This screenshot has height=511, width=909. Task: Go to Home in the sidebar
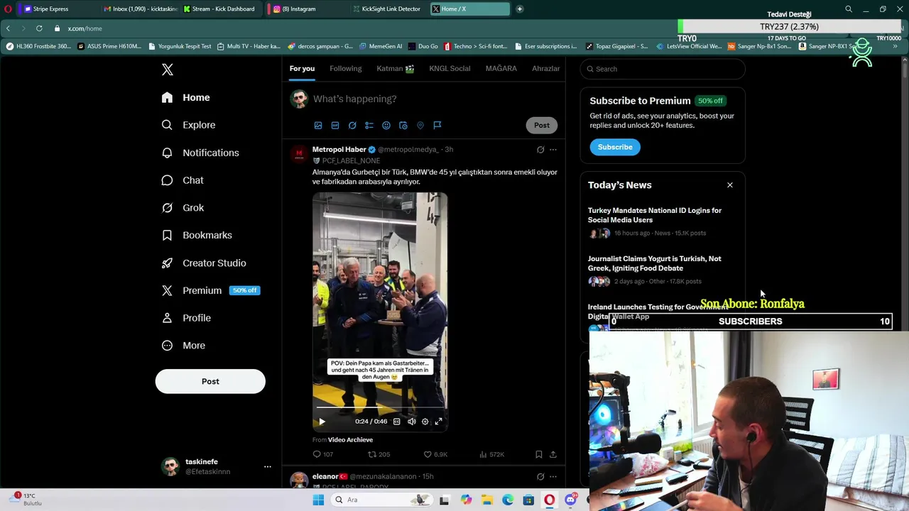pyautogui.click(x=186, y=97)
